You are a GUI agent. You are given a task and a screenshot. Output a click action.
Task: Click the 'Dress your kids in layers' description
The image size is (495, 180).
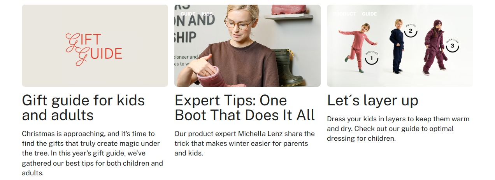coord(398,129)
